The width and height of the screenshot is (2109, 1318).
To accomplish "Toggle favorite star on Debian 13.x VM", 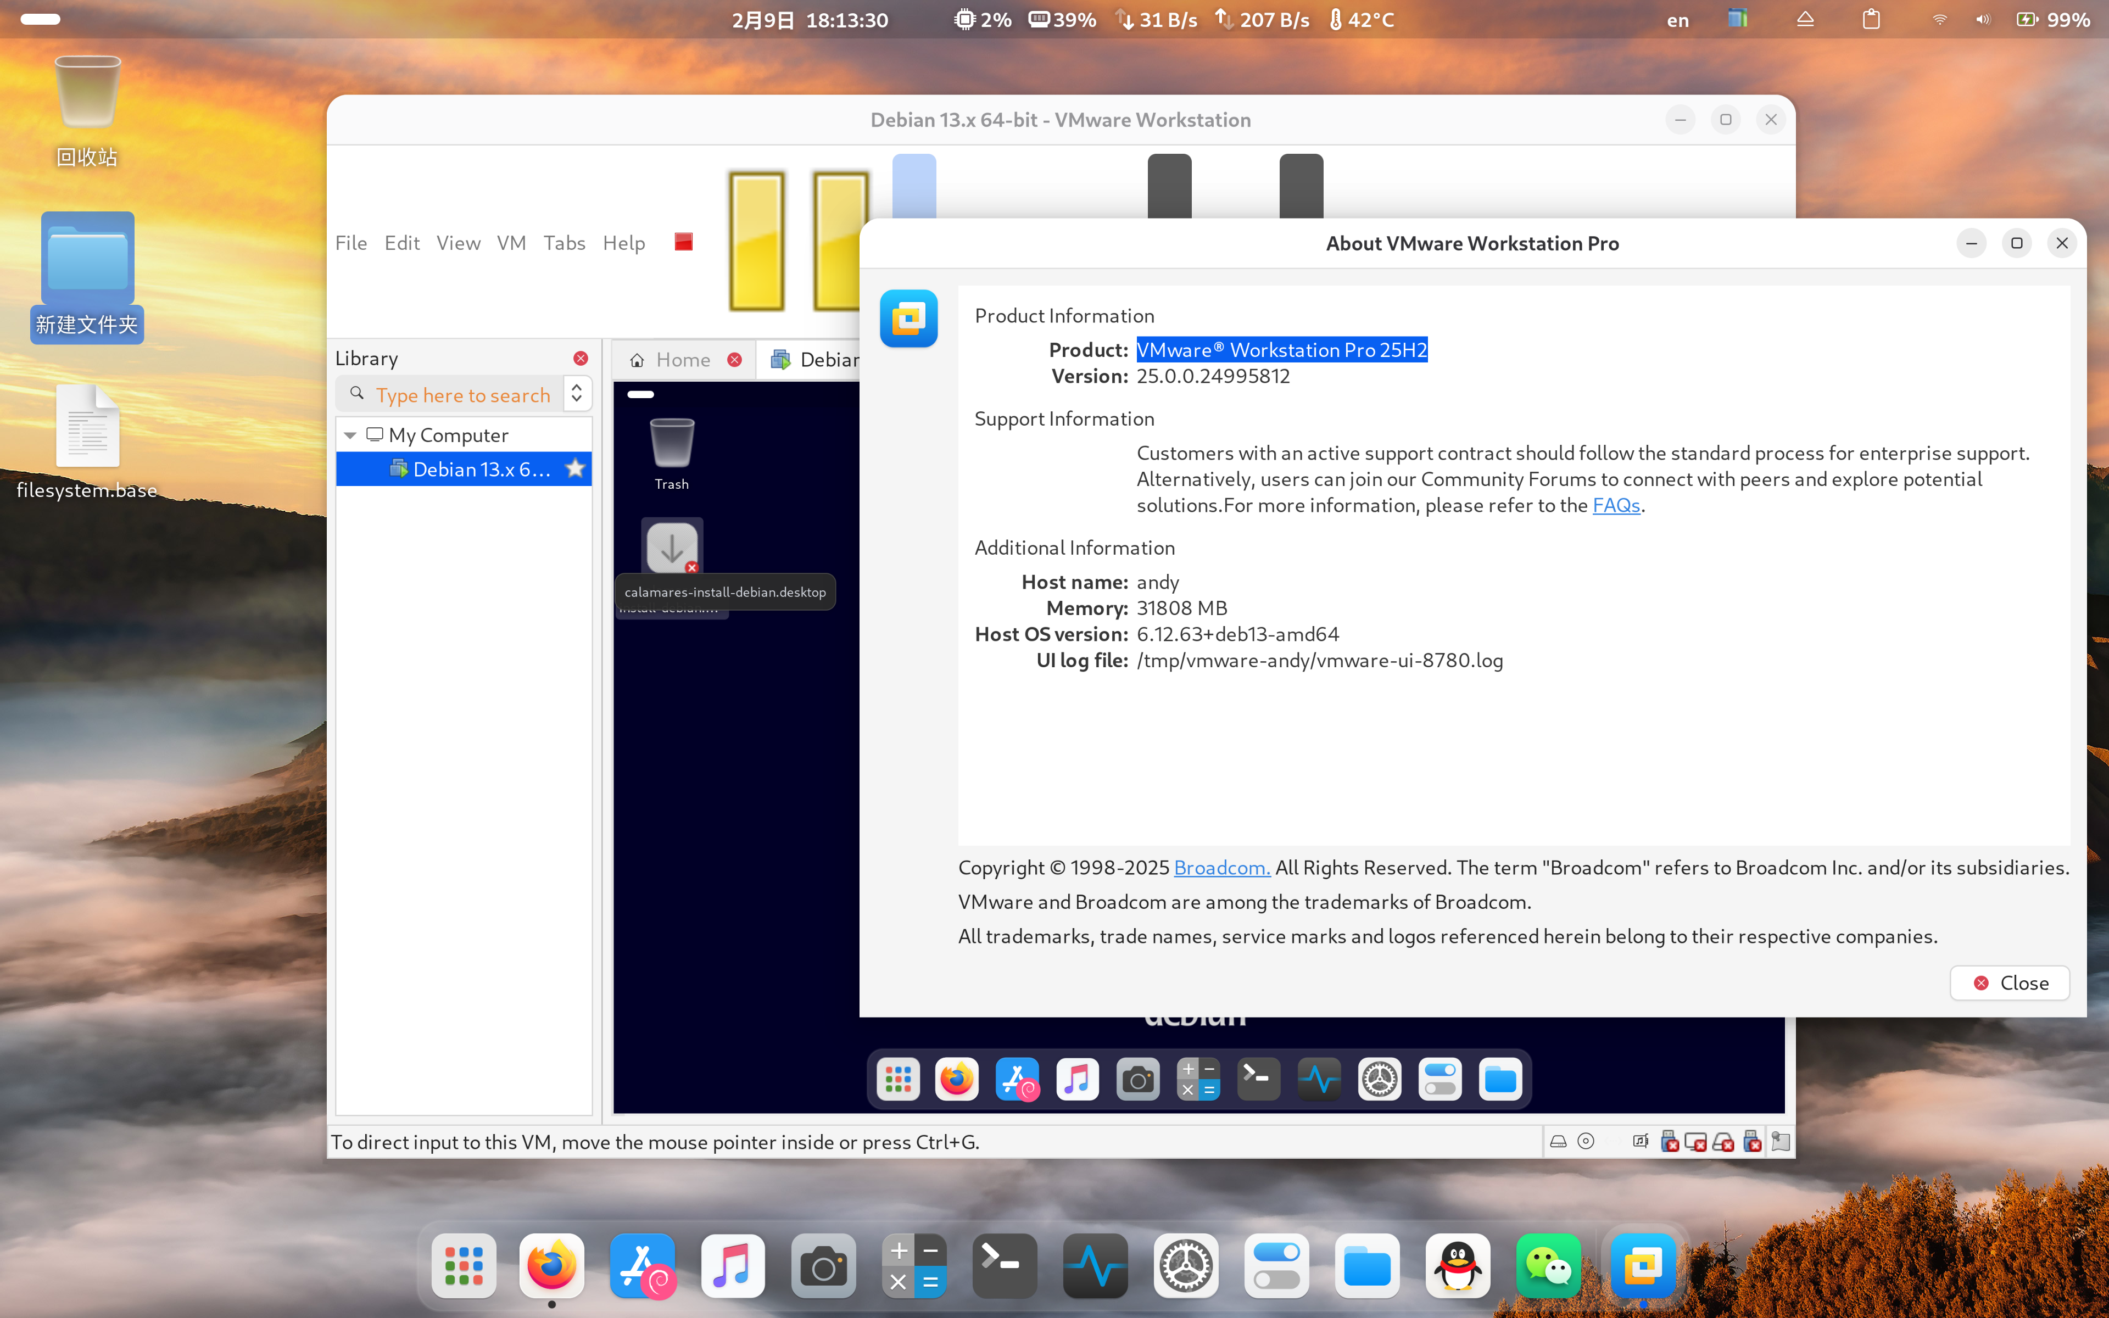I will (x=575, y=469).
